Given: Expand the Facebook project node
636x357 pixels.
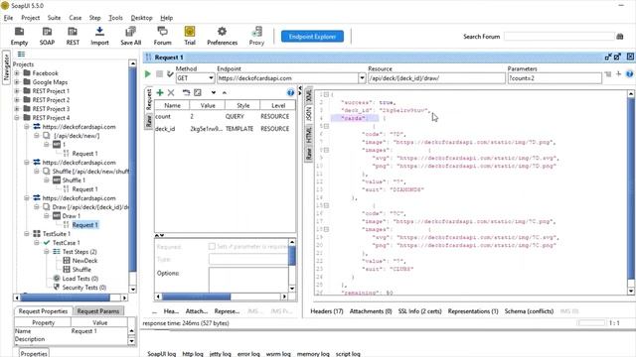Looking at the screenshot, I should [17, 73].
